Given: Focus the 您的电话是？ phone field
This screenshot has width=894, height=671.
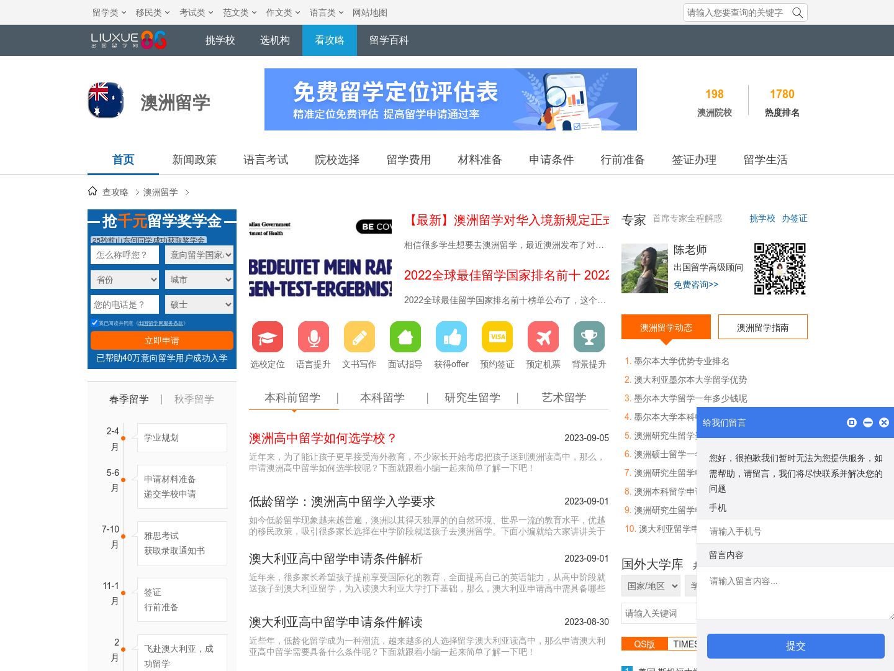Looking at the screenshot, I should pos(125,304).
